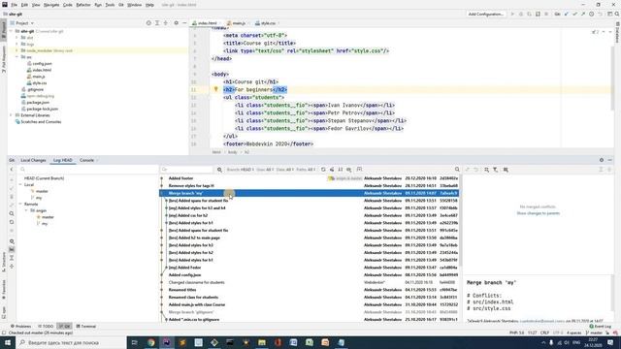Hide the Project panel with the minus icon
Screen dimensions: 621x349
tap(184, 23)
